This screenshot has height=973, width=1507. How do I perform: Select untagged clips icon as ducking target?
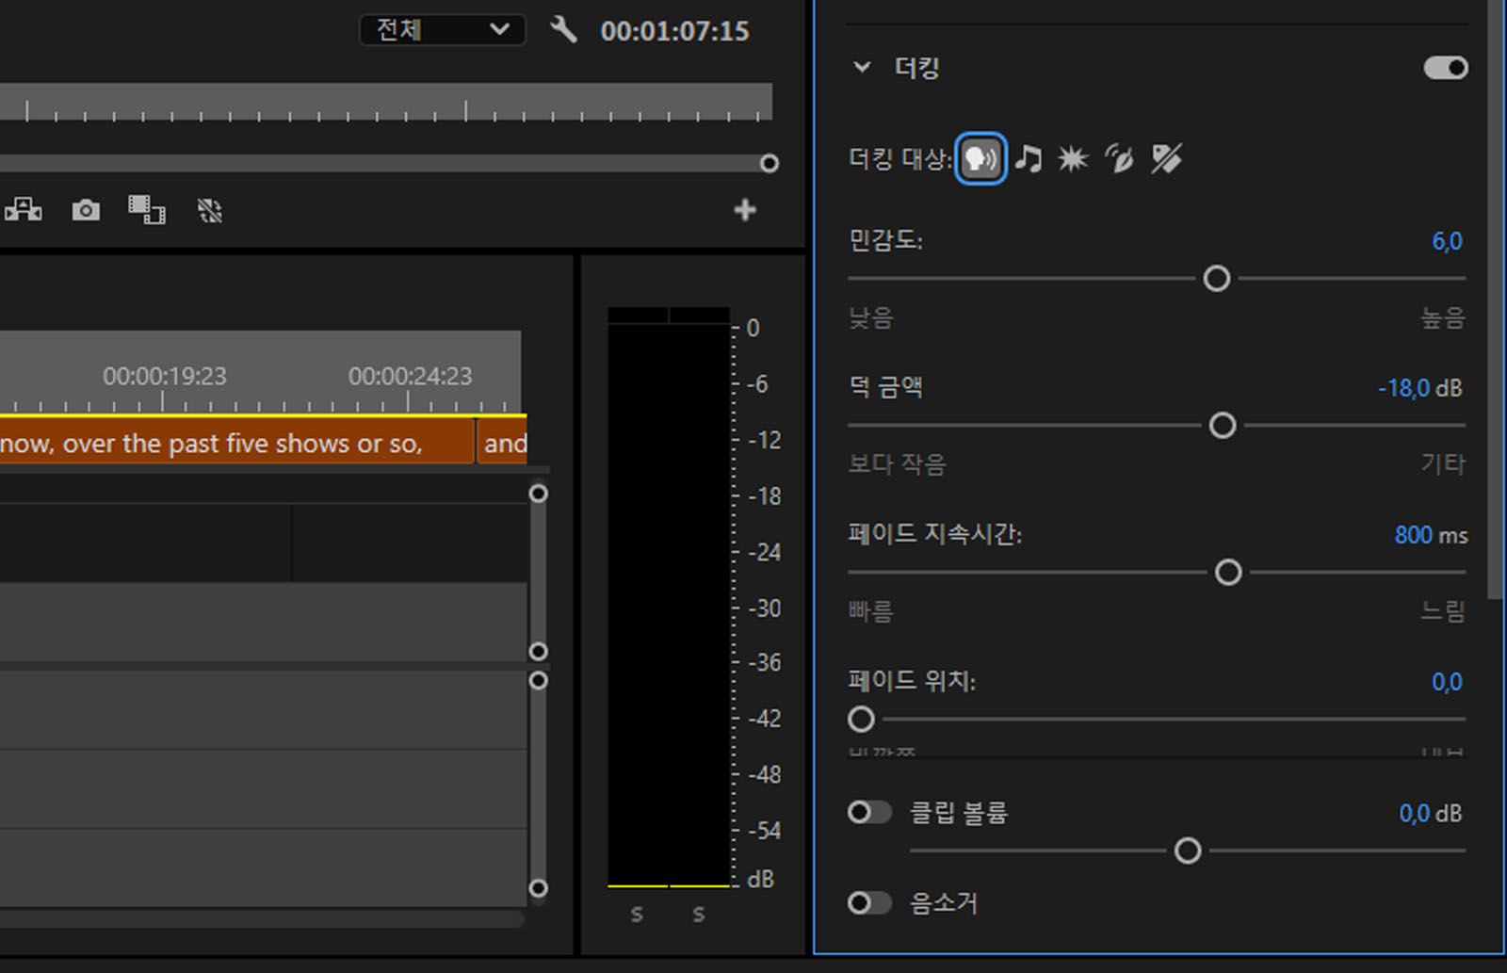[1166, 158]
